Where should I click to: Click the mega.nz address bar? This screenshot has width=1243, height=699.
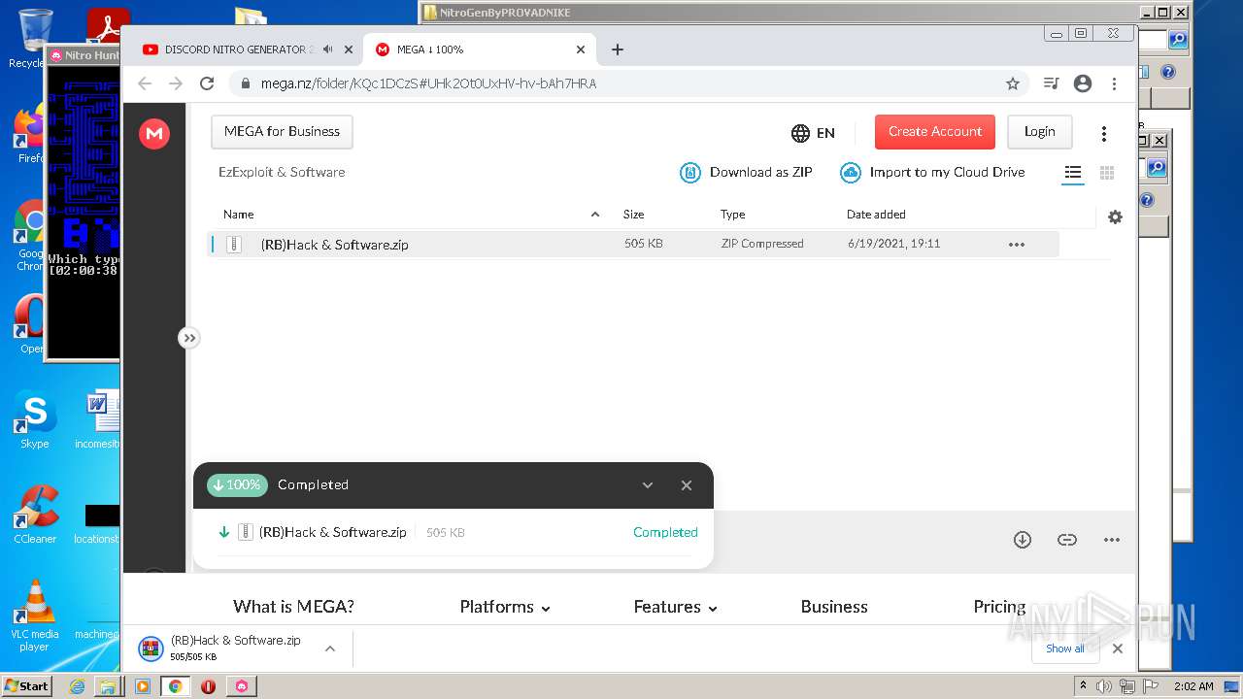621,83
